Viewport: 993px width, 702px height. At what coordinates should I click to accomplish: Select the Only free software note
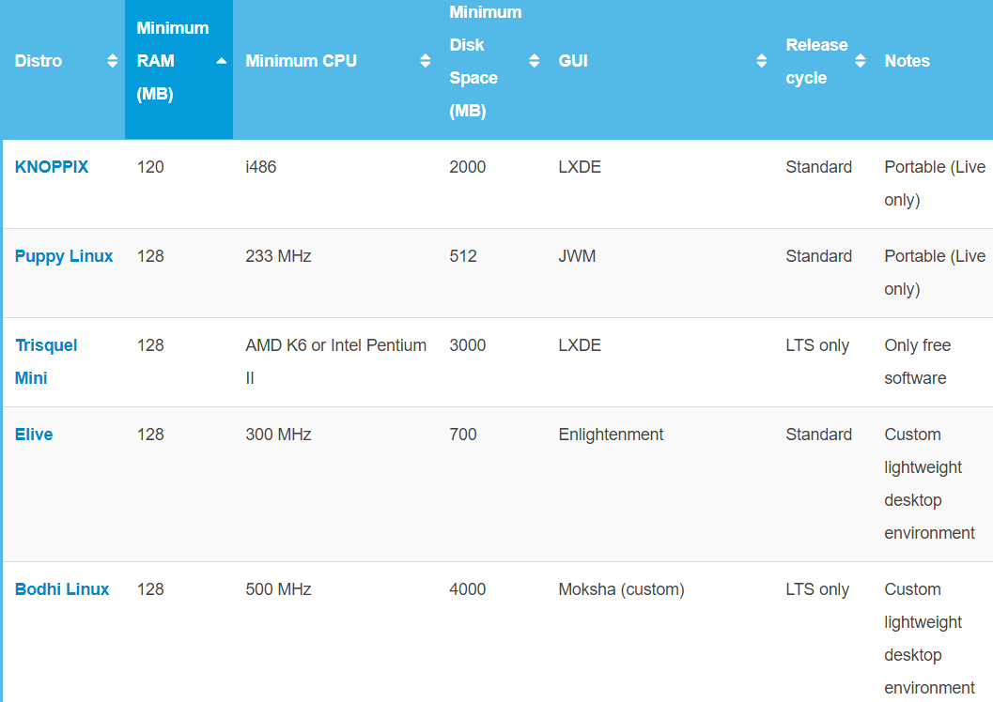(918, 361)
